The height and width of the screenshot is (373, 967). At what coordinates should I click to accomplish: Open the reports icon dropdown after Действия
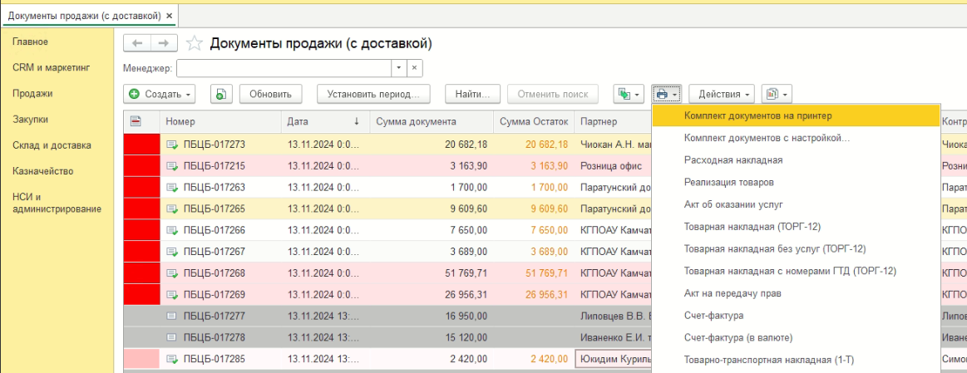click(x=776, y=95)
